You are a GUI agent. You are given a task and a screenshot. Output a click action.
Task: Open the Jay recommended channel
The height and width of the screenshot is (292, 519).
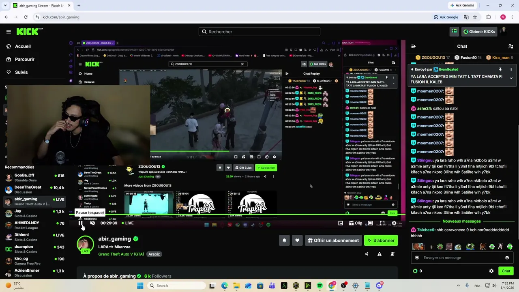[x=34, y=213]
